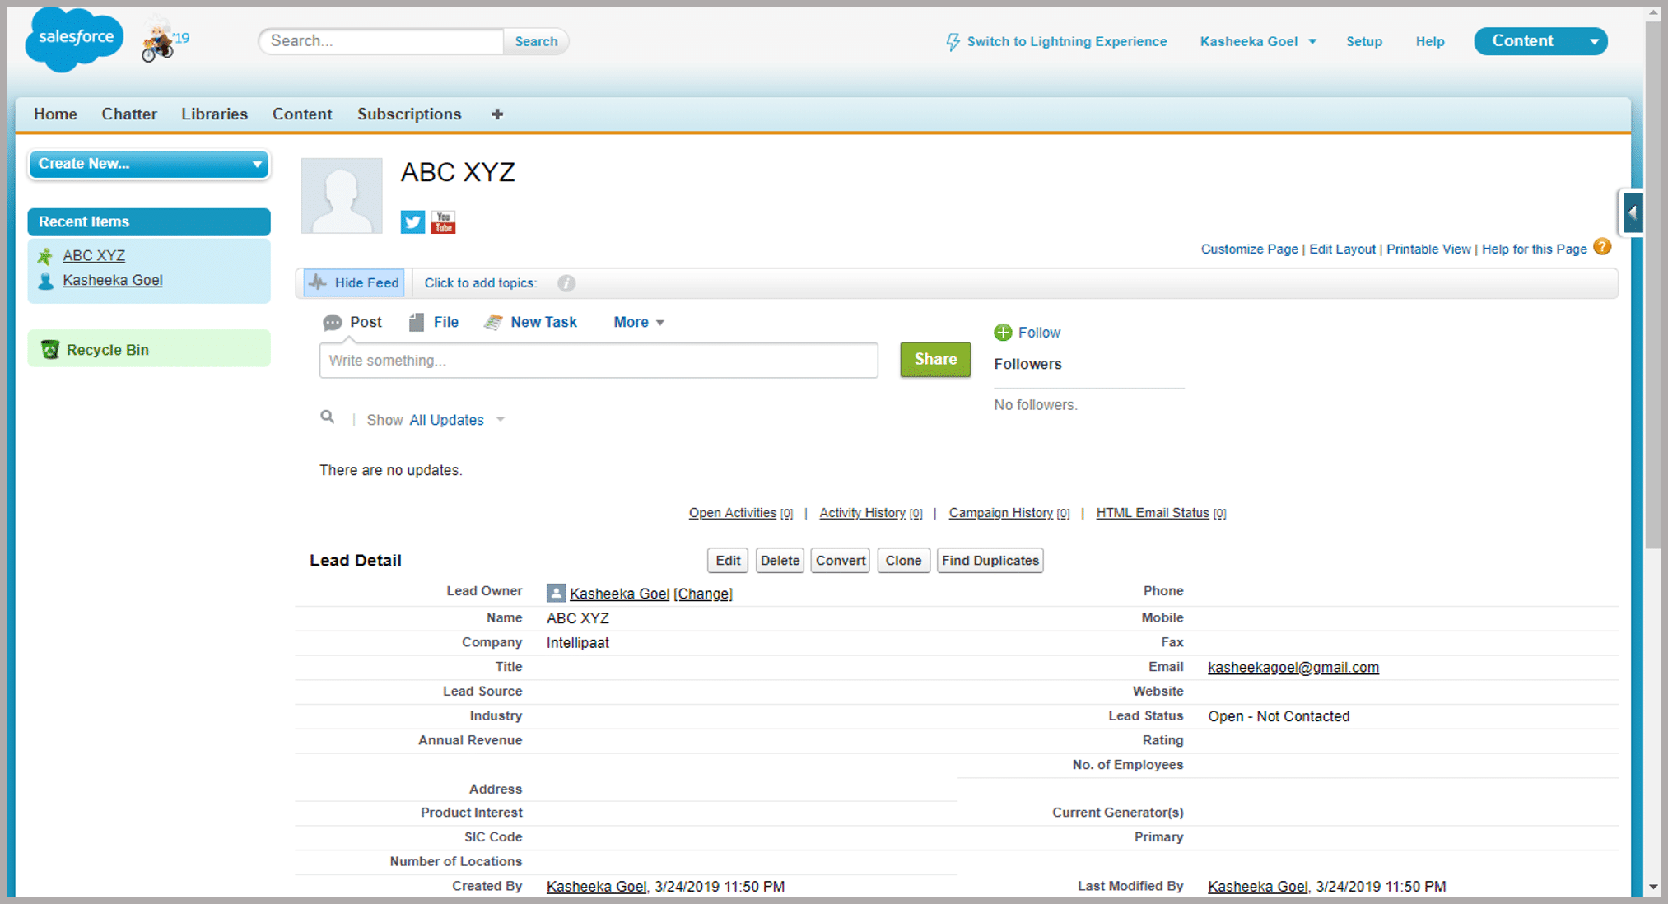Open the Kasheeka Goel user menu

click(1258, 42)
